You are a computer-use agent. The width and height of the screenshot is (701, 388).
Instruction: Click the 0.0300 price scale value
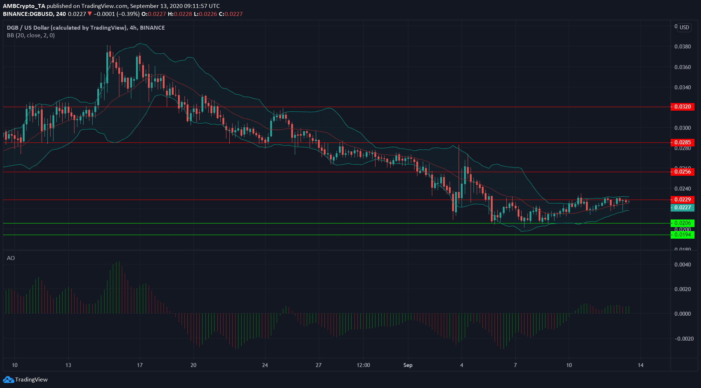point(683,128)
